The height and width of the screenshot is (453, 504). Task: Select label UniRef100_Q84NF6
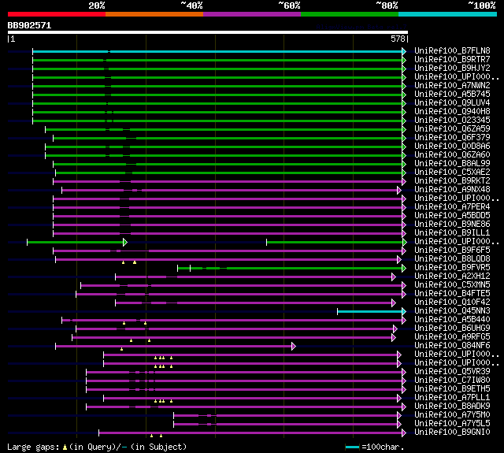click(x=452, y=346)
